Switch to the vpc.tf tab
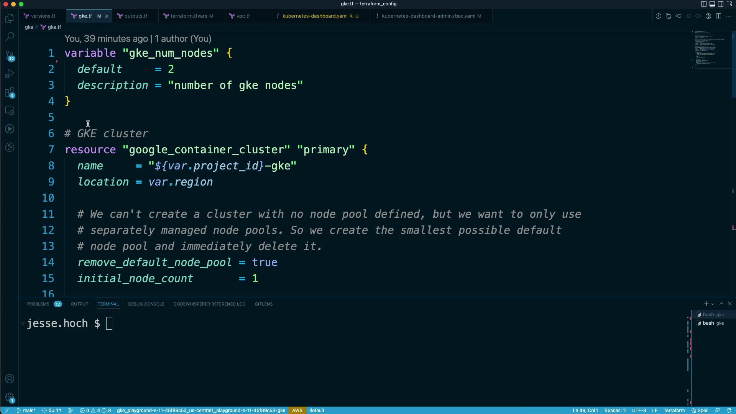 (x=243, y=16)
